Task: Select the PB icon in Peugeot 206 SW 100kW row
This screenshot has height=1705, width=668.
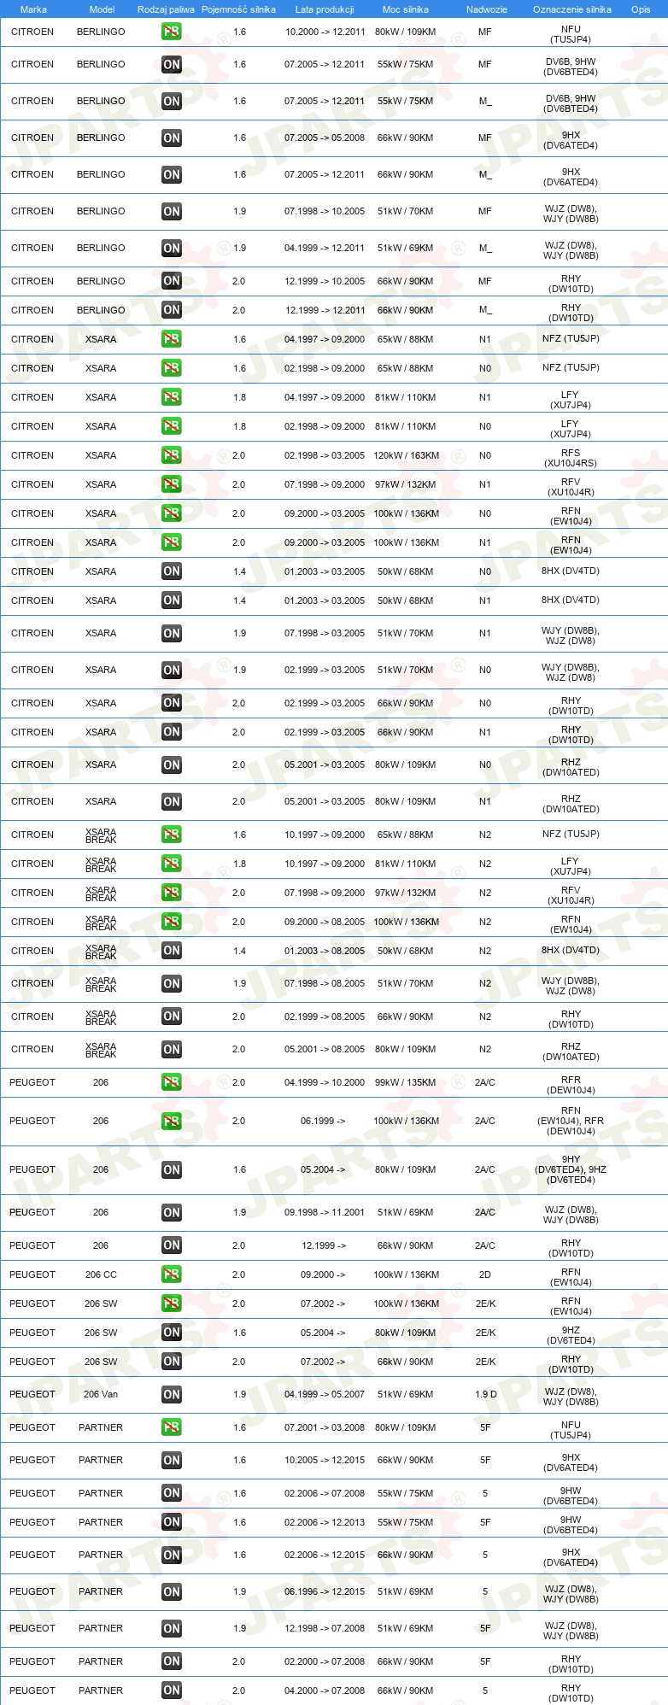Action: (172, 1304)
